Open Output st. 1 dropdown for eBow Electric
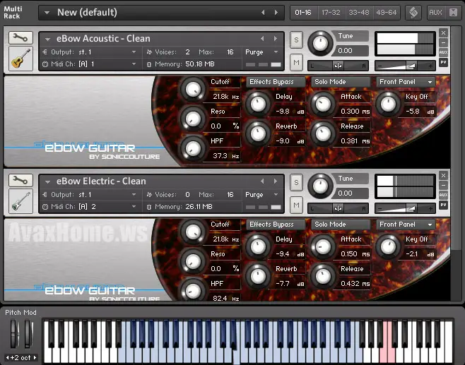Viewport: 465px width, 365px height. [134, 195]
